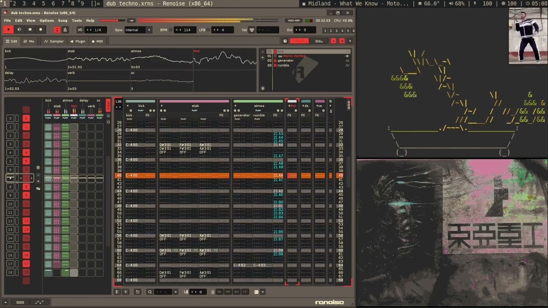Open the pattern effect dropdown arrow
548x308 pixels.
262,292
